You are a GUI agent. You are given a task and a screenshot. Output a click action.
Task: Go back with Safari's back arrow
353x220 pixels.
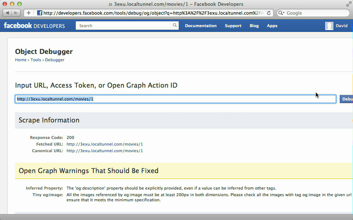point(7,13)
